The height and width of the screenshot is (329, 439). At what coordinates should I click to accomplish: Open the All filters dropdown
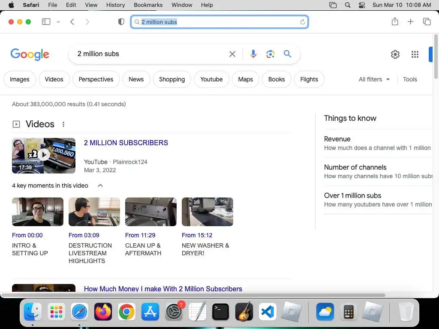[x=374, y=79]
